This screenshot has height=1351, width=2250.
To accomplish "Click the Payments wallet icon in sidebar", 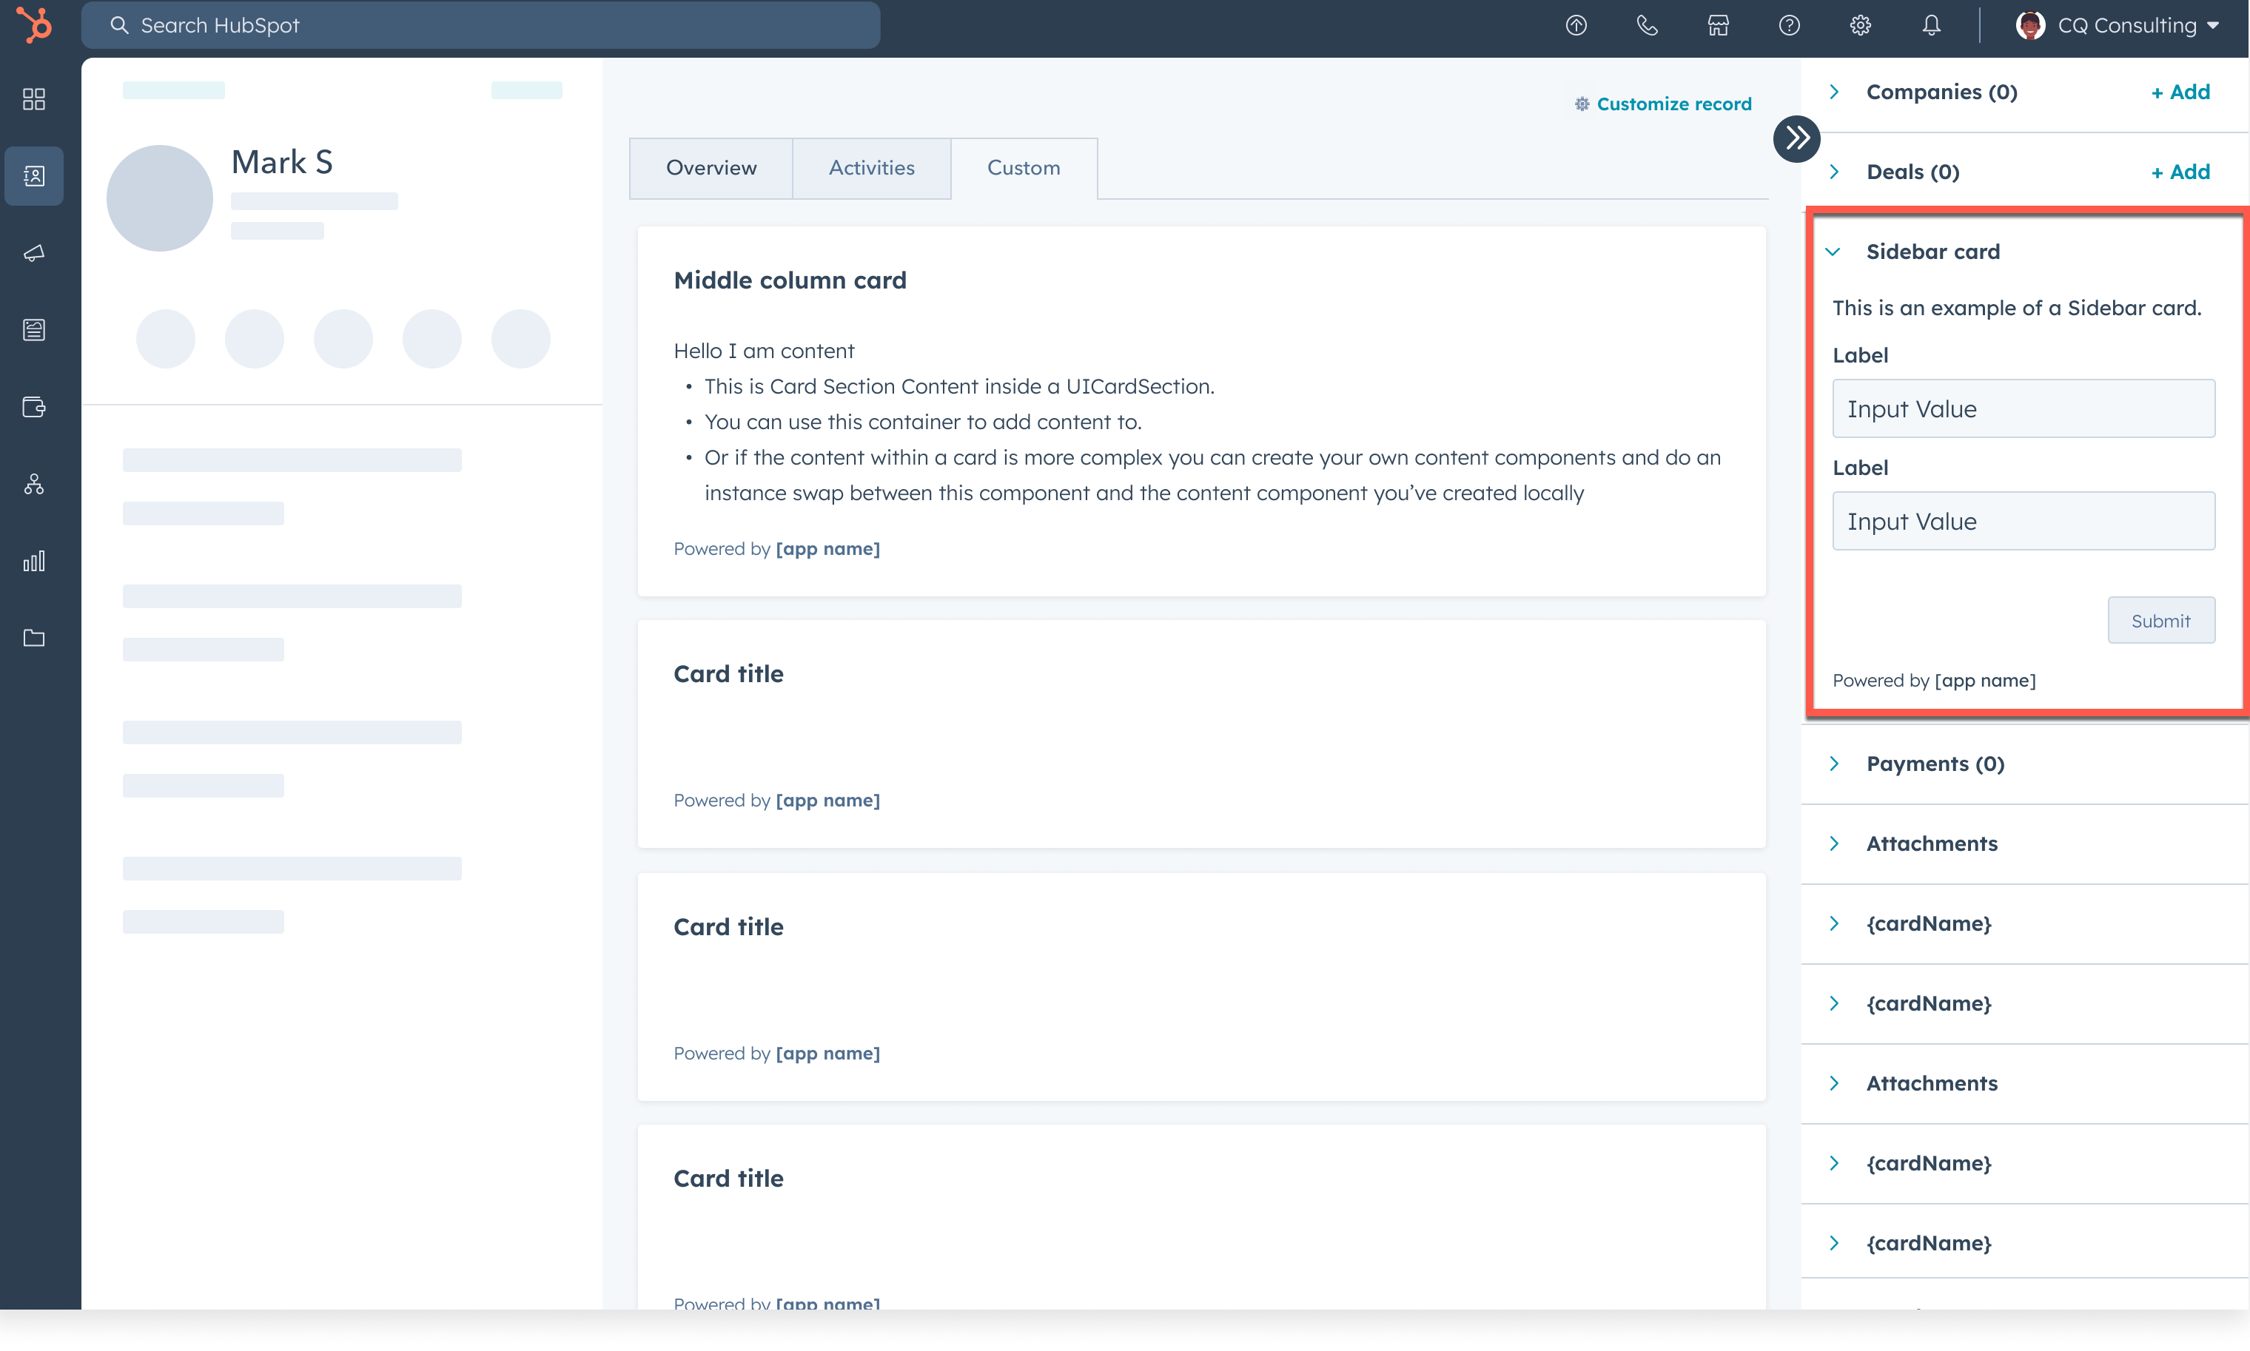I will (35, 407).
